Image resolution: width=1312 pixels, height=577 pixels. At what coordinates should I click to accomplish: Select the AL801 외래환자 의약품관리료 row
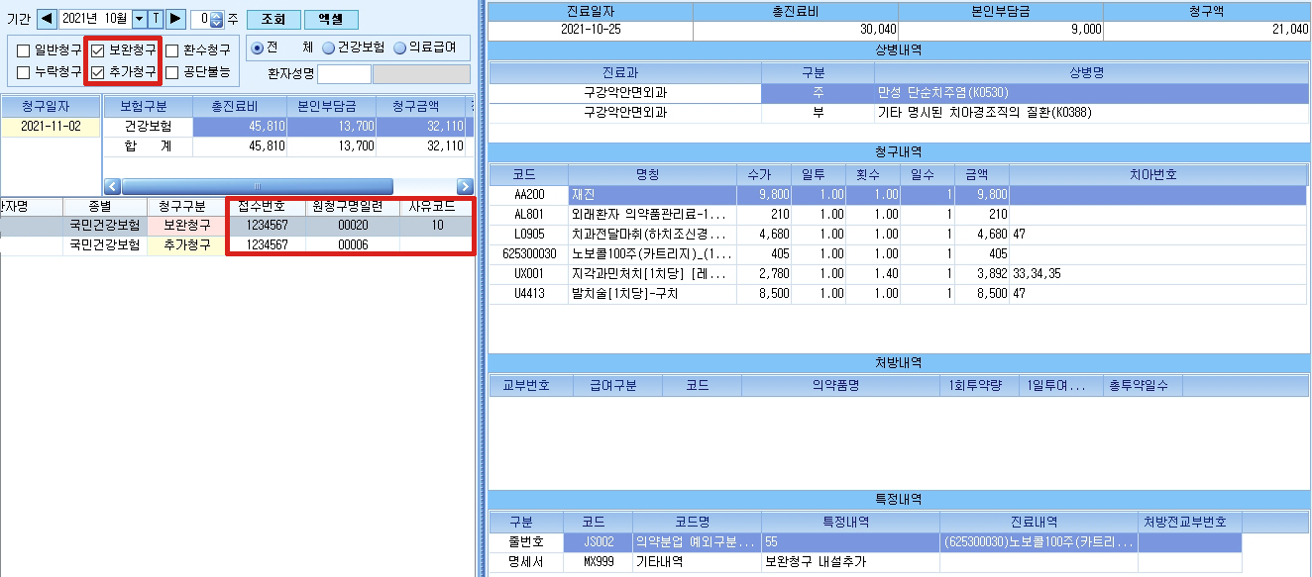[899, 214]
